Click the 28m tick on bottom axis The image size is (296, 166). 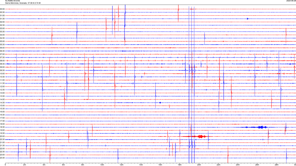point(277,165)
